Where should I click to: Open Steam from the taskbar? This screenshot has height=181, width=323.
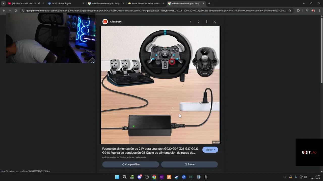tap(176, 177)
